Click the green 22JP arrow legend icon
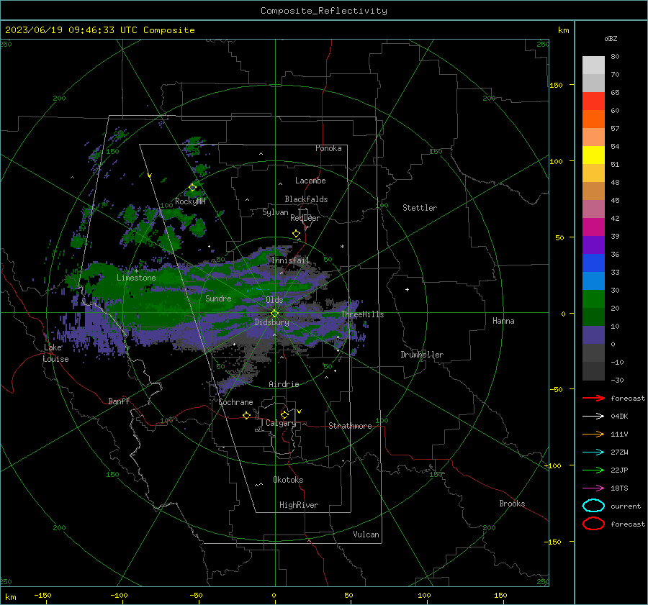Image resolution: width=648 pixels, height=605 pixels. tap(593, 470)
